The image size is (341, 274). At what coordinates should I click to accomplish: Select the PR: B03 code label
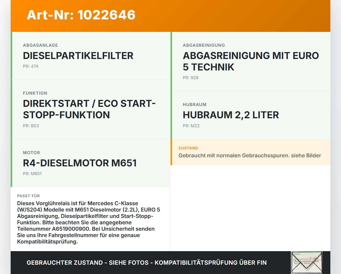pyautogui.click(x=31, y=126)
